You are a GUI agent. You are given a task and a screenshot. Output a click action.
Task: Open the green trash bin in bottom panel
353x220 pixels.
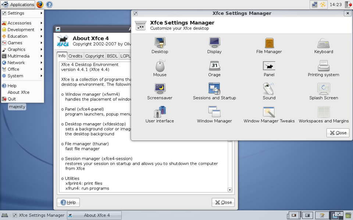click(x=348, y=216)
